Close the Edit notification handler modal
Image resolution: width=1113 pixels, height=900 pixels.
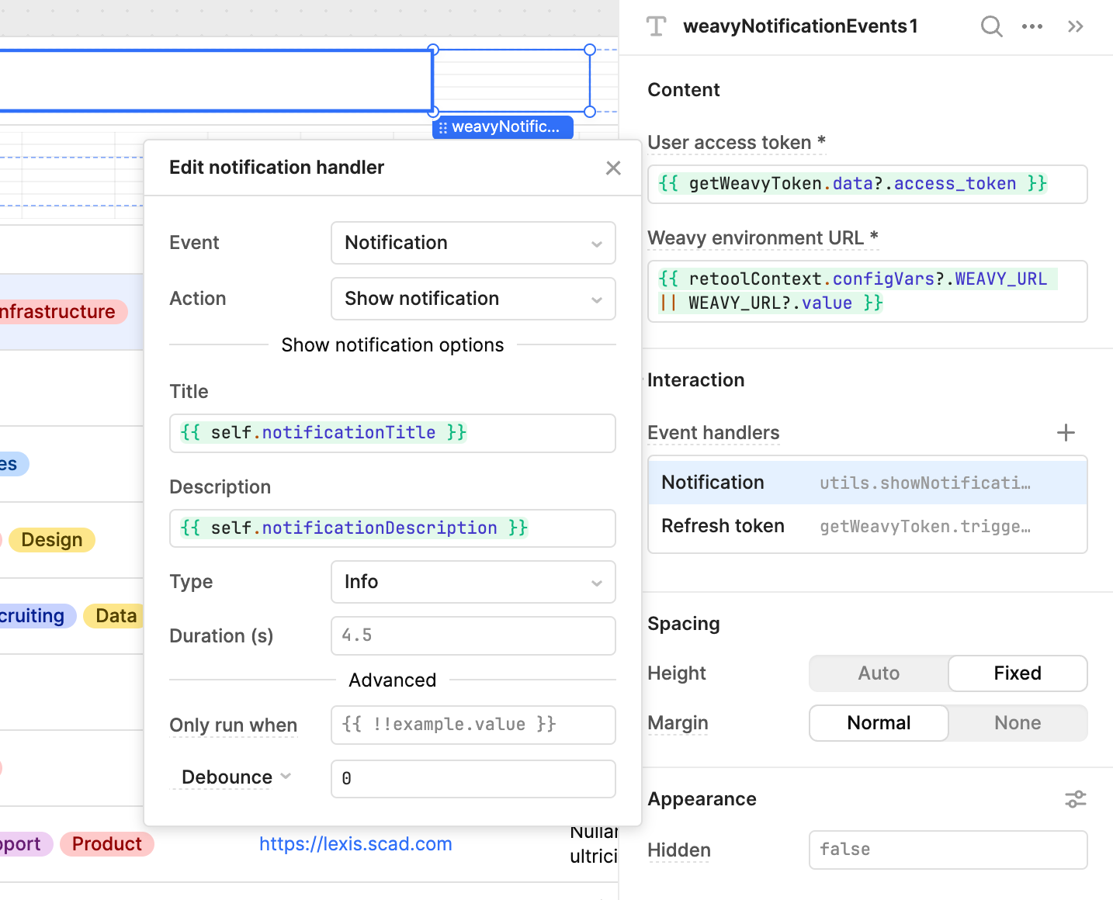(x=613, y=168)
